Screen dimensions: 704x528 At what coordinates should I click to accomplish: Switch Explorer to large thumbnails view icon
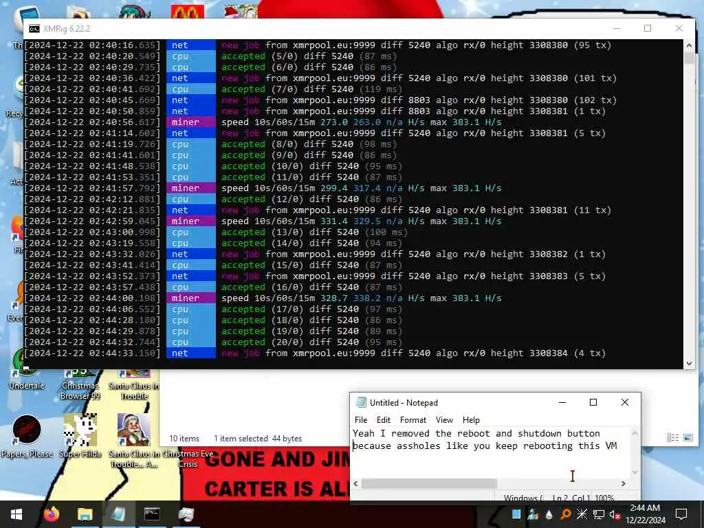click(x=687, y=438)
